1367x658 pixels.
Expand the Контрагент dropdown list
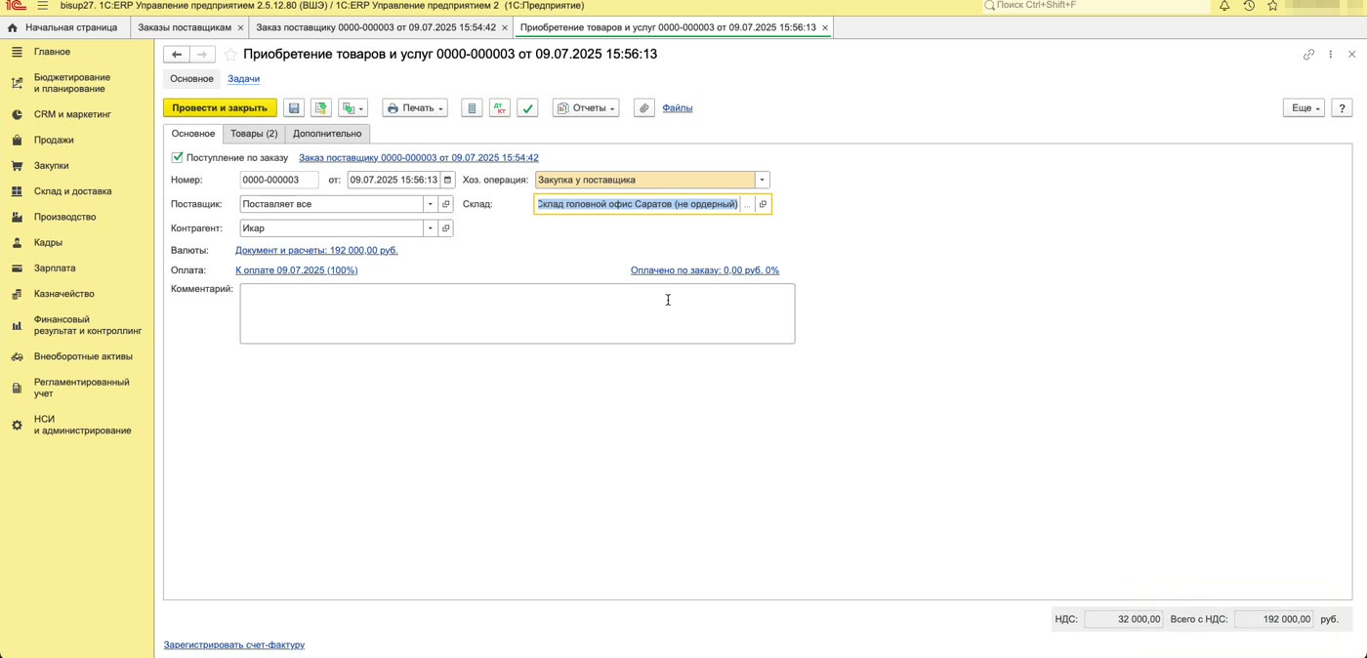point(430,228)
